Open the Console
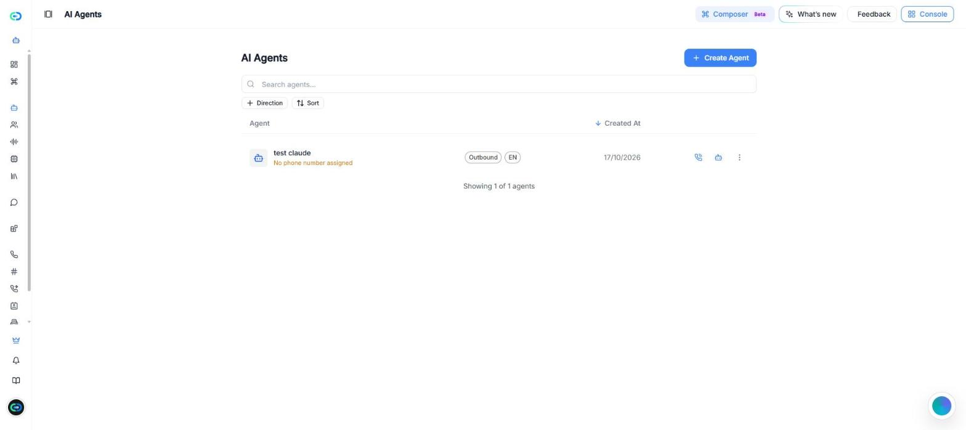The width and height of the screenshot is (966, 430). [x=927, y=14]
